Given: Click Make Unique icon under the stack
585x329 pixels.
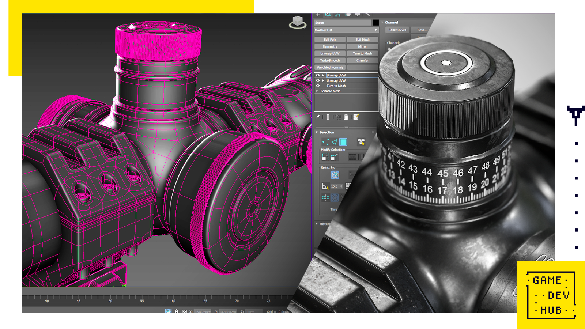Looking at the screenshot, I should tap(338, 117).
